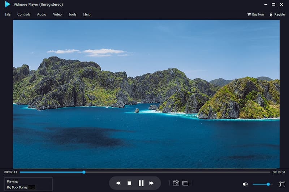The width and height of the screenshot is (289, 192).
Task: Enter fullscreen mode
Action: pos(282,184)
